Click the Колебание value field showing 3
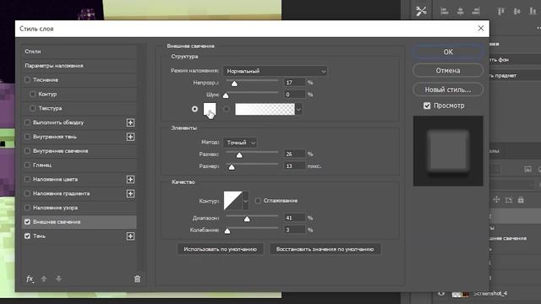The image size is (541, 304). 295,230
